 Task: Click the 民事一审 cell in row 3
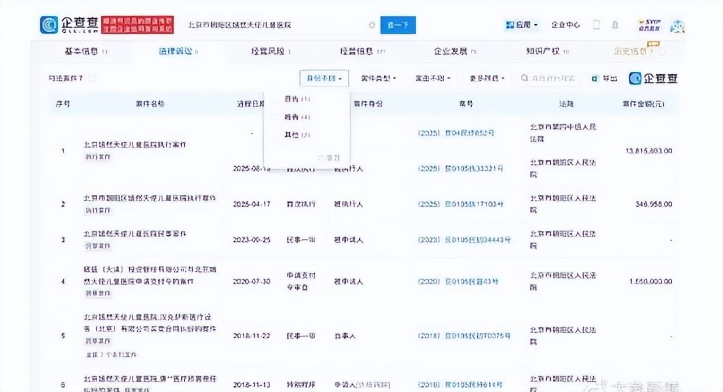click(301, 240)
